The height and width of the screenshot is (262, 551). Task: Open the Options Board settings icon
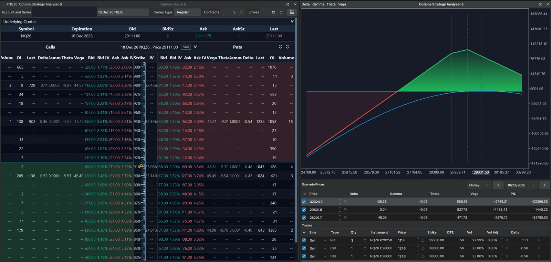(292, 12)
